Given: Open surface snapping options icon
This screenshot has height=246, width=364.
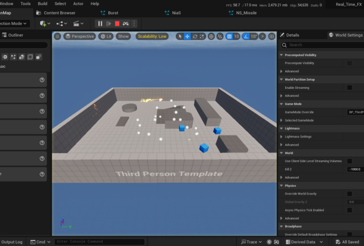Looking at the screenshot, I should 220,36.
